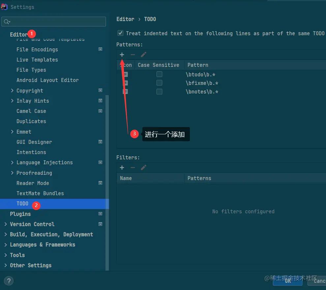Click the settings search field
326x290 pixels.
(54, 22)
